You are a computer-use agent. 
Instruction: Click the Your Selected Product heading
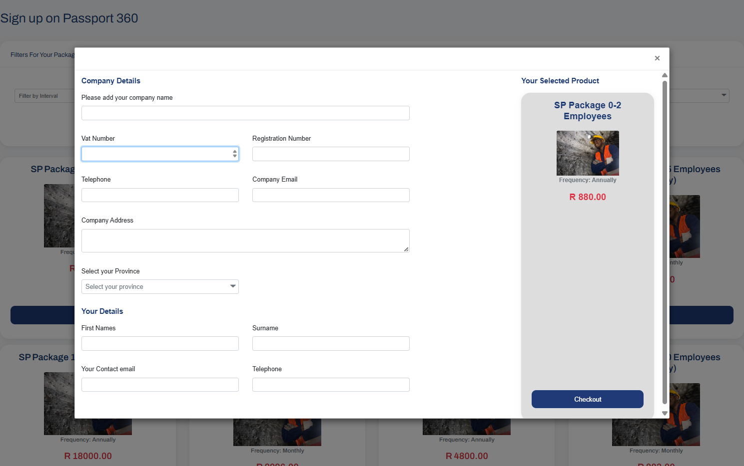[x=560, y=80]
